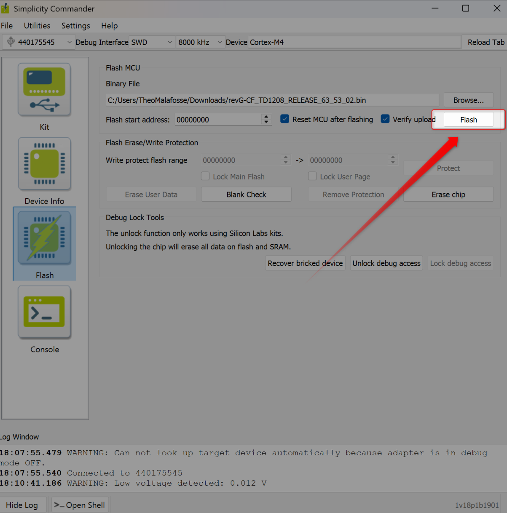Viewport: 507px width, 513px height.
Task: Click the USB adapter icon beside 440175545
Action: [x=11, y=42]
